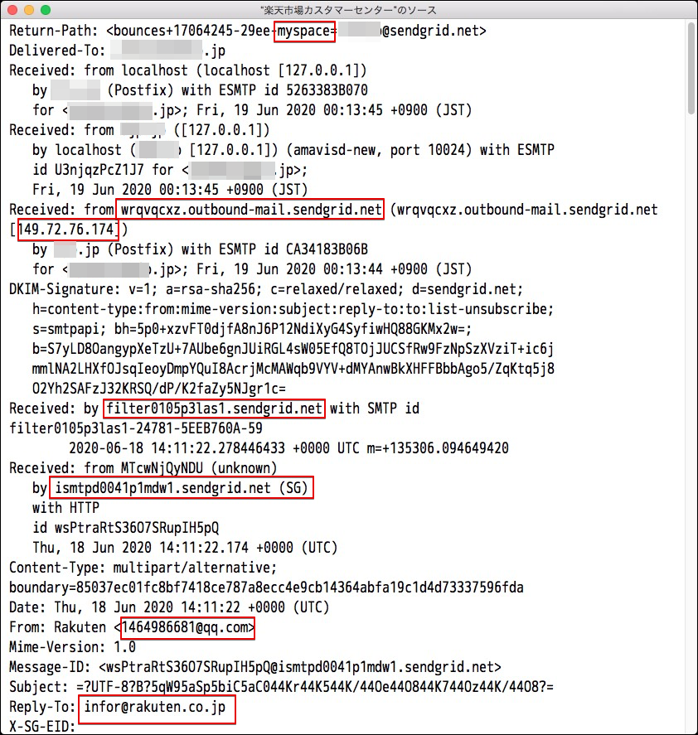Click the 1464986681@qq.com sender address
Image resolution: width=698 pixels, height=735 pixels.
[x=187, y=627]
